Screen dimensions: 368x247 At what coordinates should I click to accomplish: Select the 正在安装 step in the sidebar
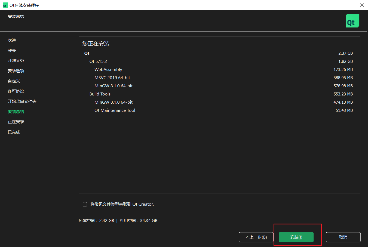[16, 122]
